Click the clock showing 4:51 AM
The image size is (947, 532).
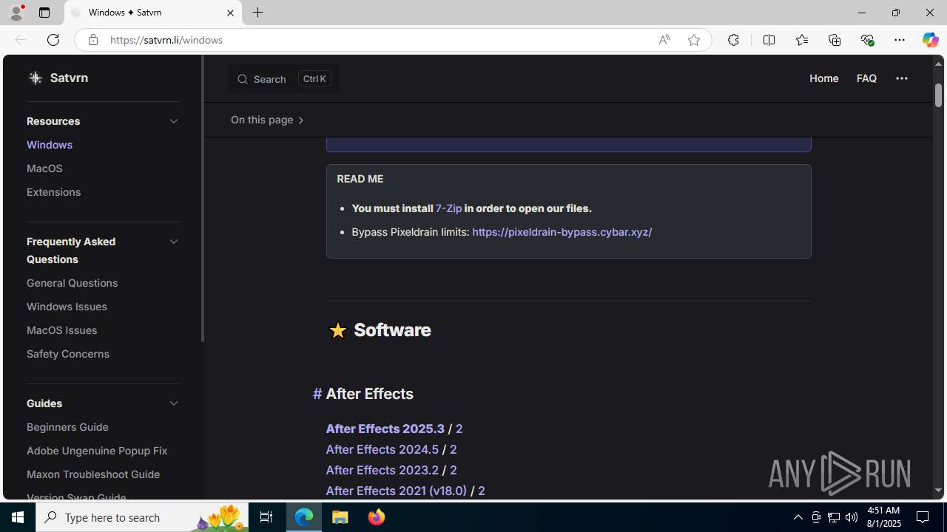[x=883, y=511]
